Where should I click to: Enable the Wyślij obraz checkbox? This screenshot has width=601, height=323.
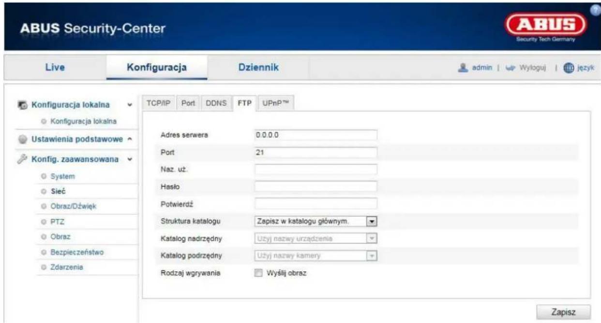pos(258,273)
